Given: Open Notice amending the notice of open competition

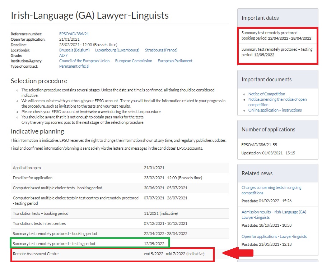Looking at the screenshot, I should (277, 99).
